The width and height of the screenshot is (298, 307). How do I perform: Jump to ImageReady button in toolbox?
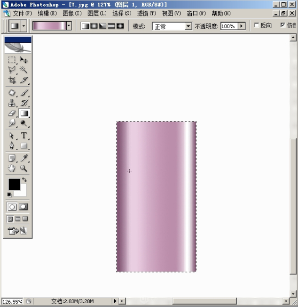point(17,230)
